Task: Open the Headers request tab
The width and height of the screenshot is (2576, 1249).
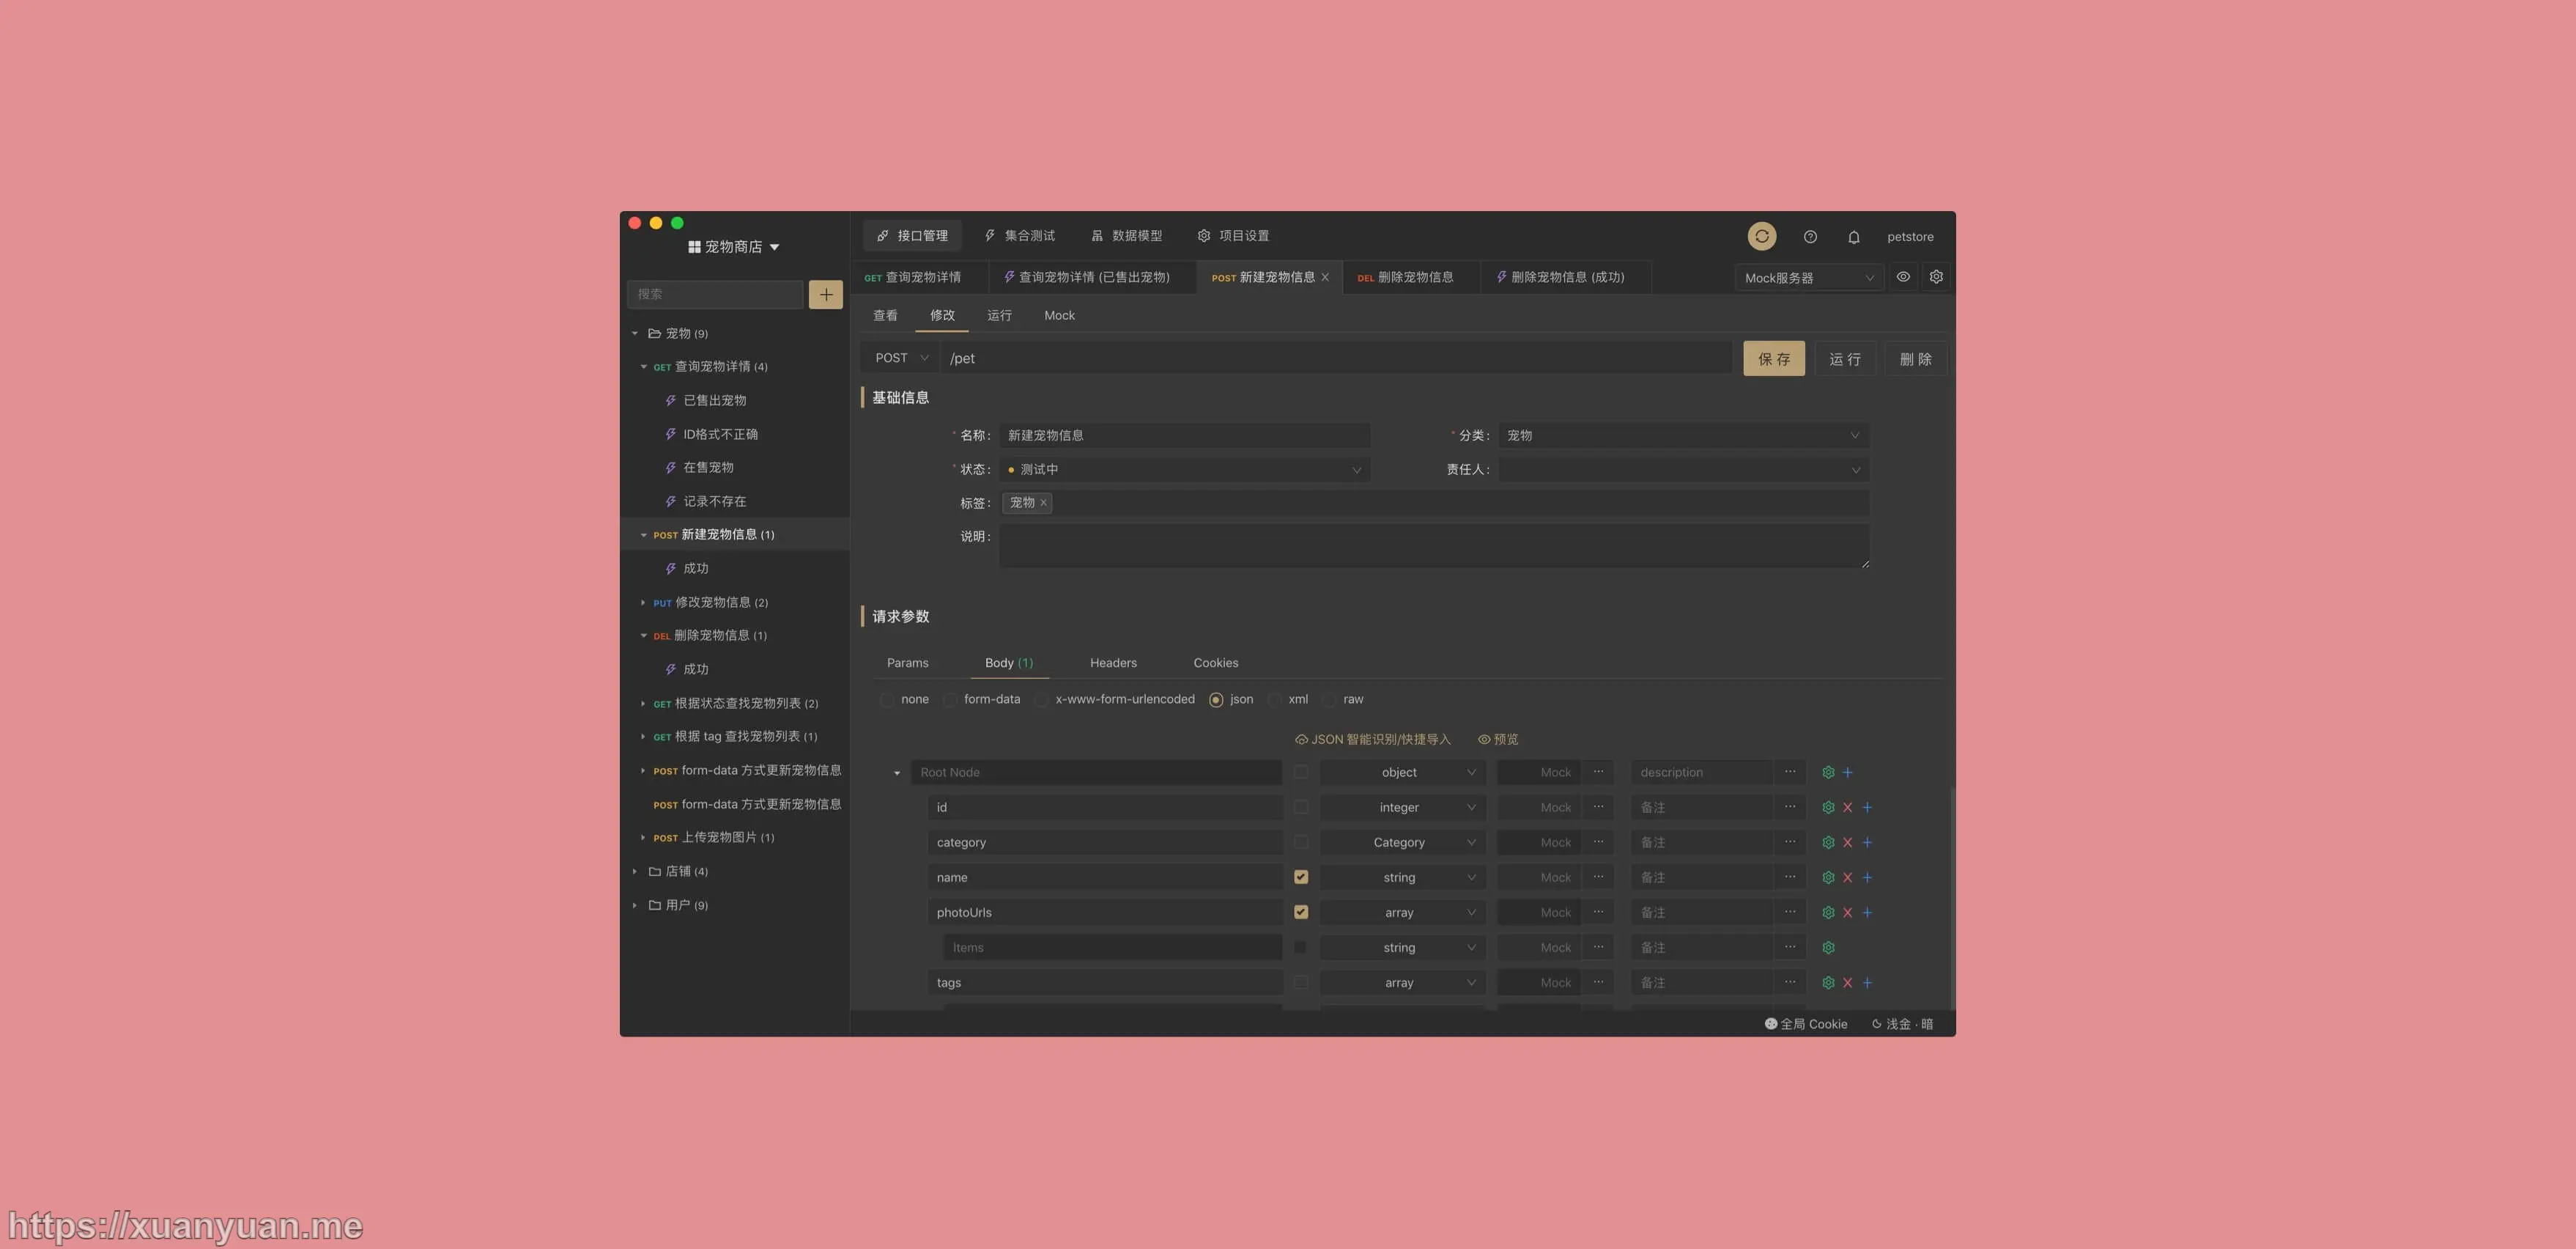Action: 1113,663
